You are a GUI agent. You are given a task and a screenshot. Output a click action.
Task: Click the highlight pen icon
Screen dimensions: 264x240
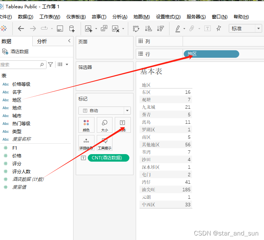(x=178, y=28)
